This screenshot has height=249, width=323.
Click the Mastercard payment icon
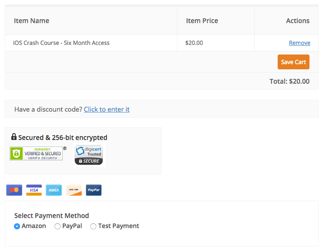[x=14, y=190]
